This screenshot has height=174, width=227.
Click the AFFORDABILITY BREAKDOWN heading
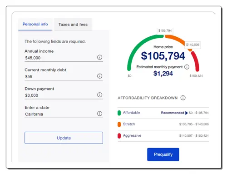coord(148,98)
